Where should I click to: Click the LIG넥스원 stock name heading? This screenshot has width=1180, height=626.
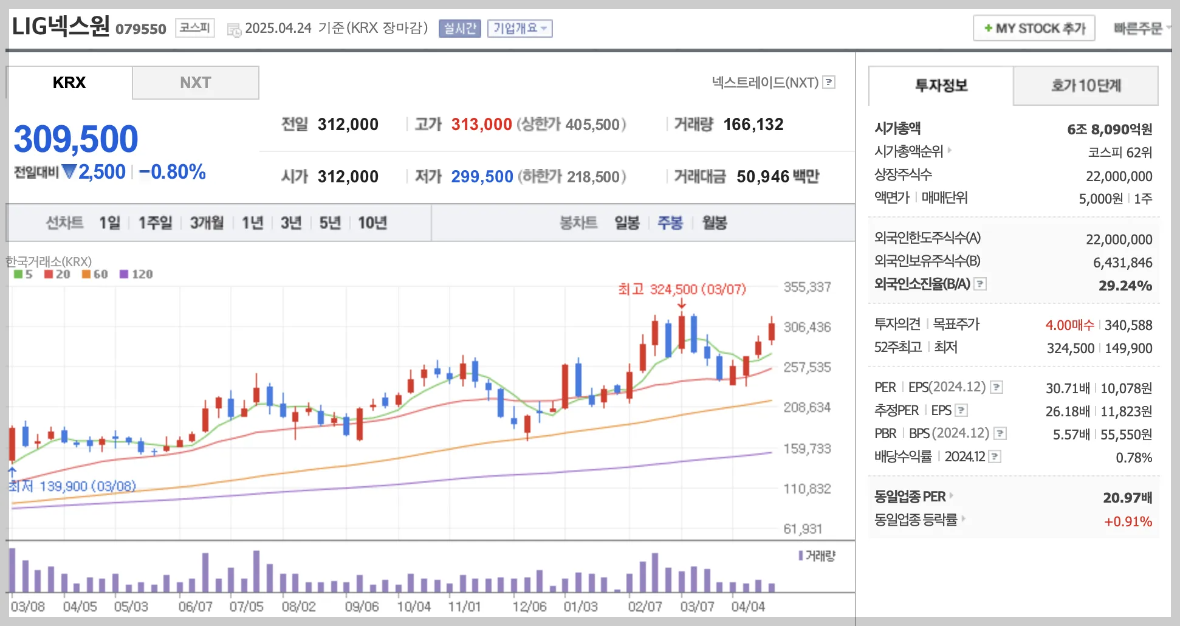point(61,26)
